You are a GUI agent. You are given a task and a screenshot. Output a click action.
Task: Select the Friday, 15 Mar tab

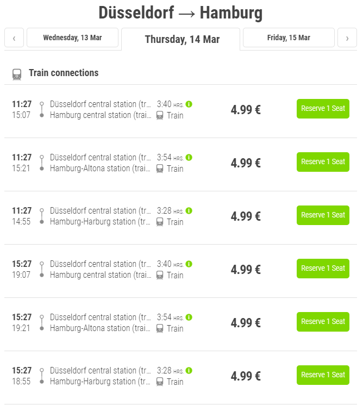(x=289, y=38)
